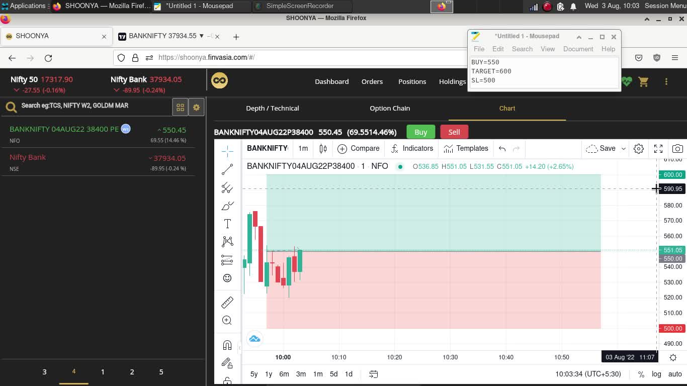
Task: Click the Shoonya infinity logo
Action: point(219,80)
